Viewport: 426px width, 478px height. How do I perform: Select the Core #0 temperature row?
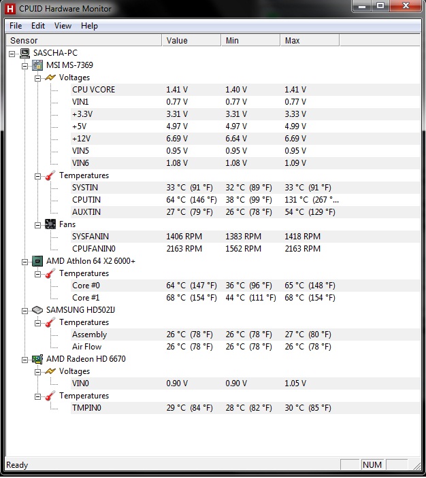(245, 286)
